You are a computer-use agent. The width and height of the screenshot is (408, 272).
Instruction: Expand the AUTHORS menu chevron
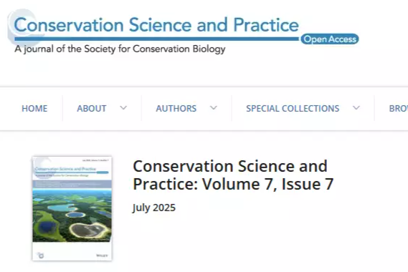(214, 108)
